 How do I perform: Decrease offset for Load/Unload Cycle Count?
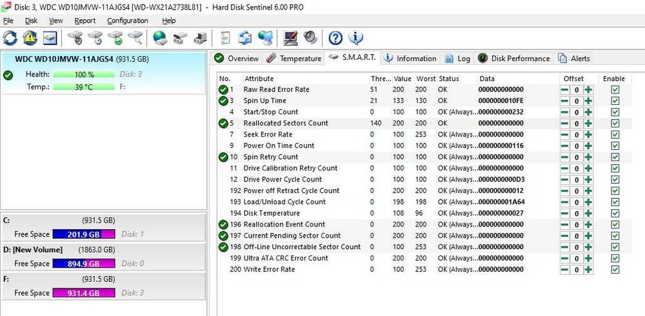point(565,202)
